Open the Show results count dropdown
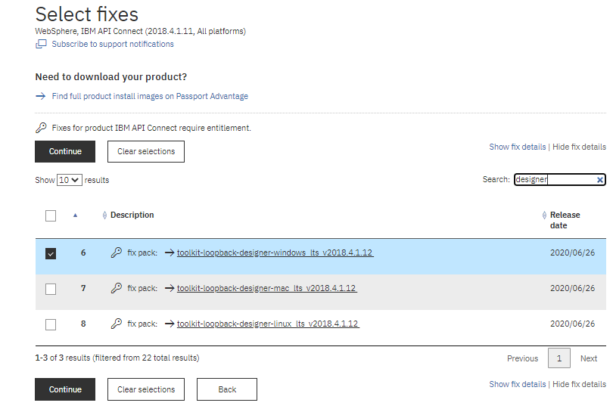The height and width of the screenshot is (409, 613). pyautogui.click(x=70, y=181)
